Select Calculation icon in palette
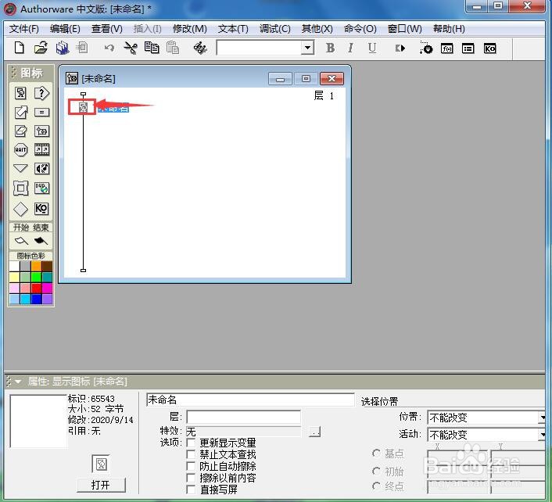This screenshot has width=552, height=502. 41,113
